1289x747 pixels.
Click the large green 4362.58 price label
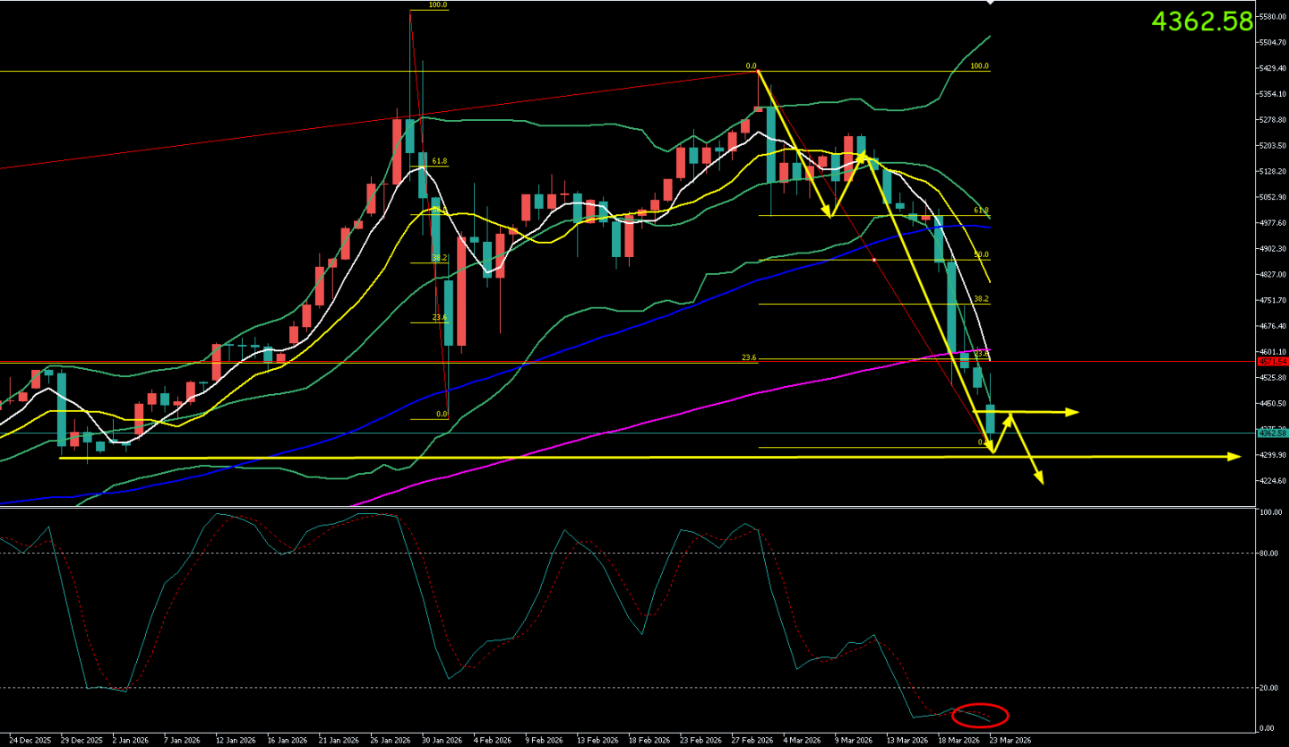coord(1201,21)
